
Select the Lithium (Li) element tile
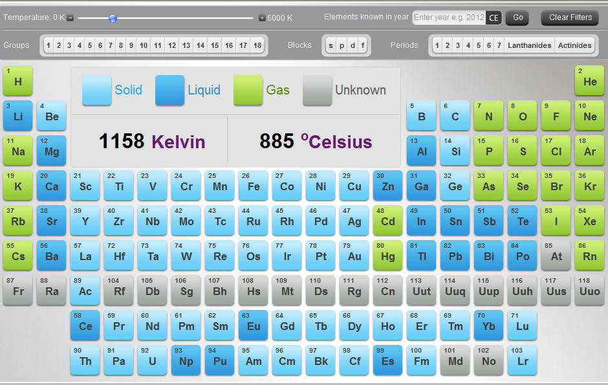click(18, 116)
